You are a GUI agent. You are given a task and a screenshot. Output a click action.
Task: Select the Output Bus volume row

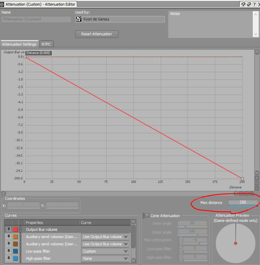[x=68, y=229]
